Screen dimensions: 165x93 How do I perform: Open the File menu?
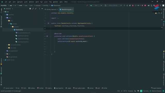6,2
